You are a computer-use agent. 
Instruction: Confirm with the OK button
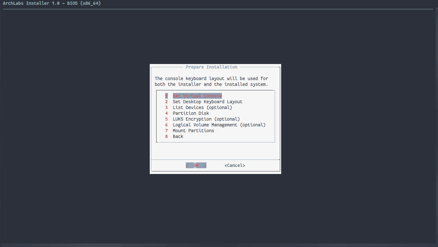pyautogui.click(x=196, y=165)
